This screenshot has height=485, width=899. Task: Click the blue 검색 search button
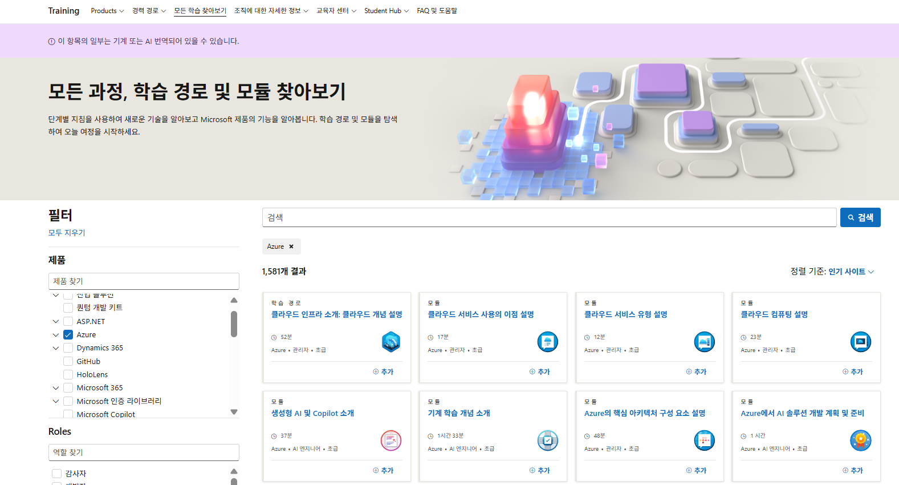(860, 217)
